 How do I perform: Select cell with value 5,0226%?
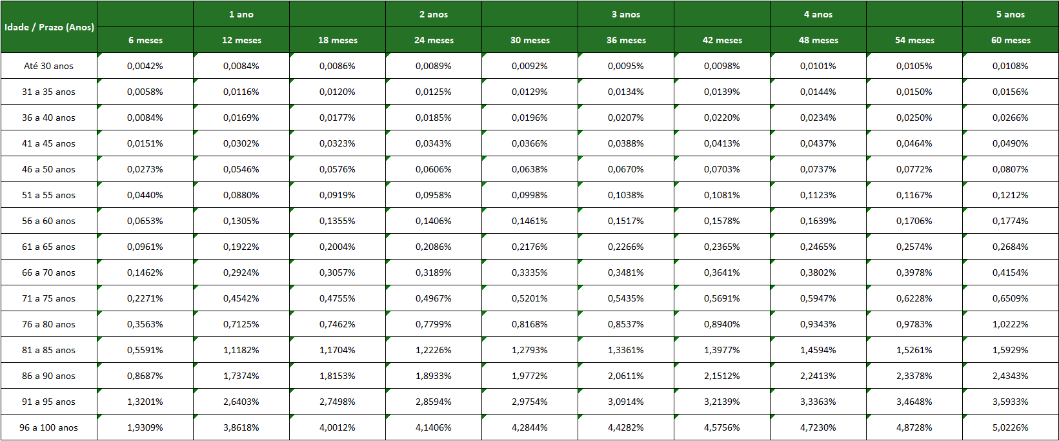(1011, 427)
